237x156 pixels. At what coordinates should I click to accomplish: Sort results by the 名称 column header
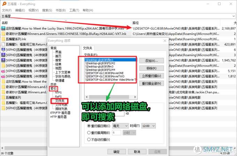tap(66, 23)
